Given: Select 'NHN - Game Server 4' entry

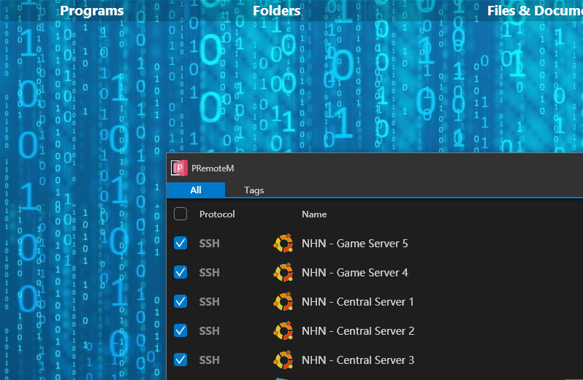Looking at the screenshot, I should [x=355, y=272].
